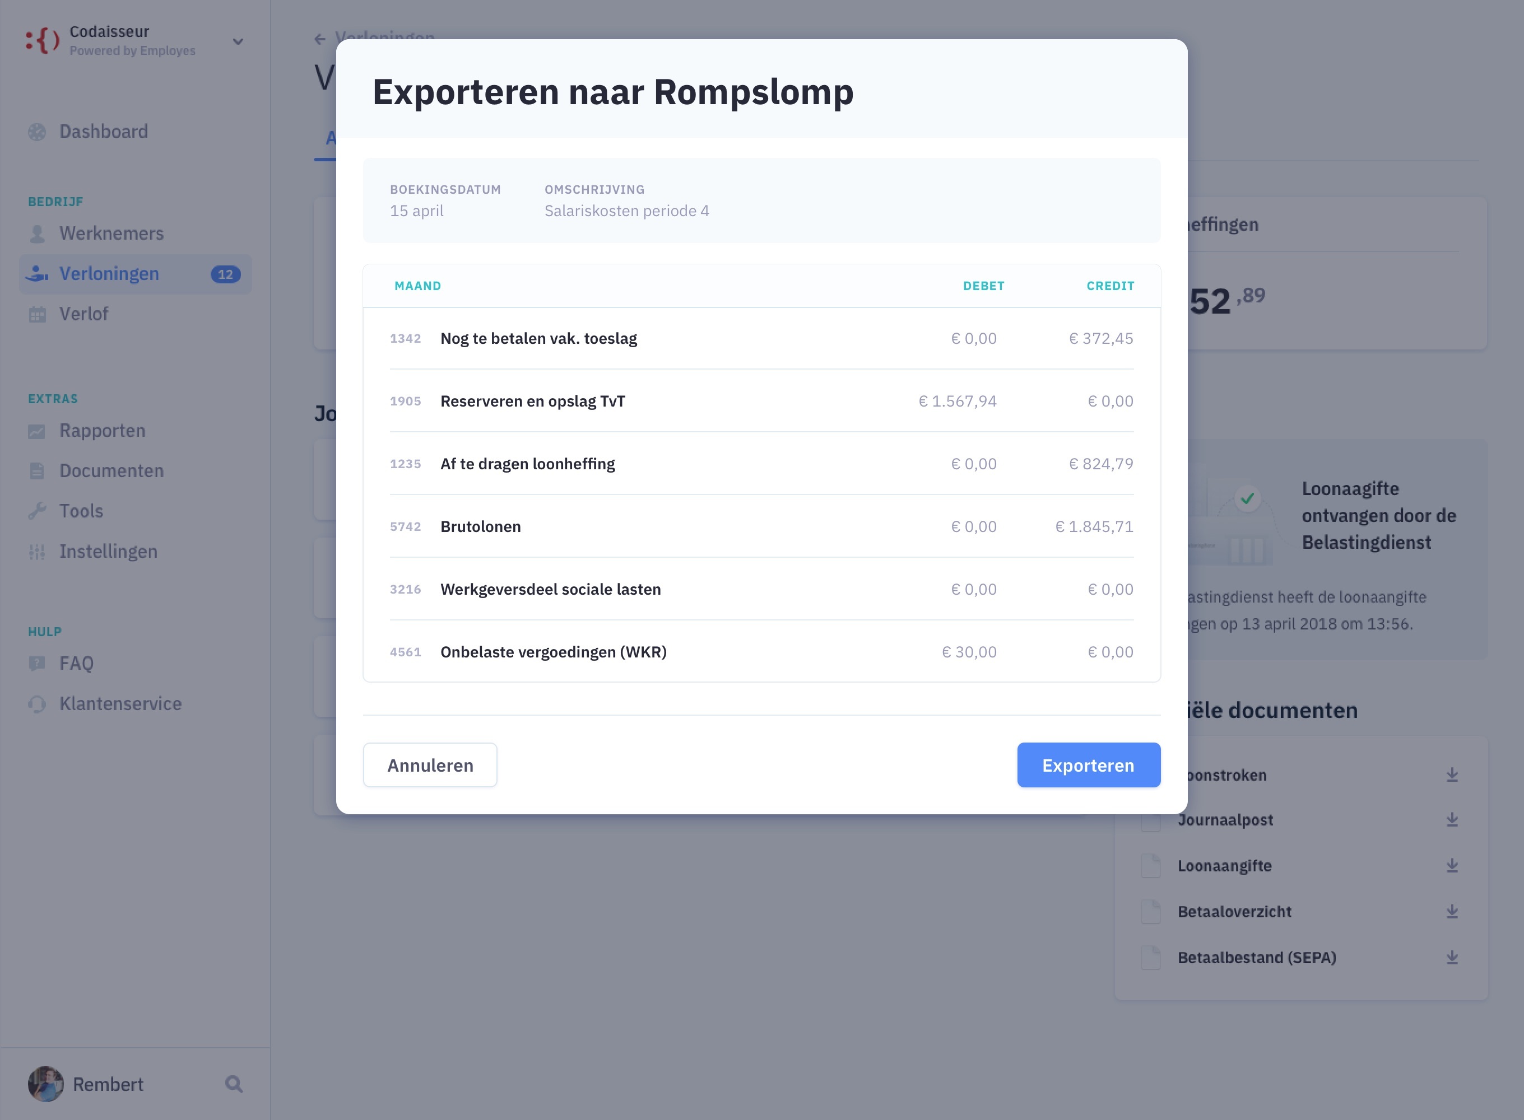Click the FAQ question icon
Viewport: 1524px width, 1120px height.
pyautogui.click(x=38, y=663)
